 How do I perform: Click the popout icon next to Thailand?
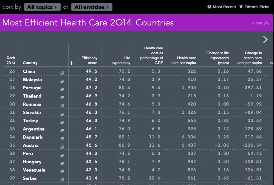click(62, 98)
